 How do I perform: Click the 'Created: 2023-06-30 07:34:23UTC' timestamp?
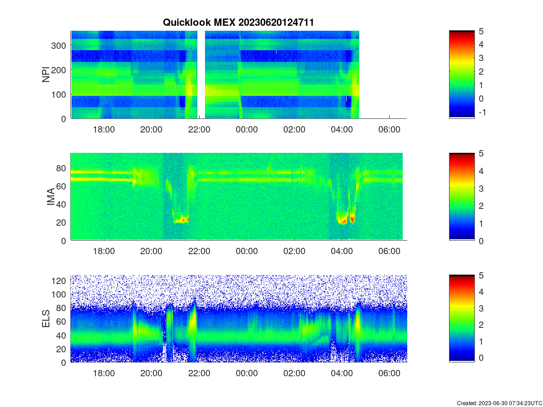(x=499, y=403)
